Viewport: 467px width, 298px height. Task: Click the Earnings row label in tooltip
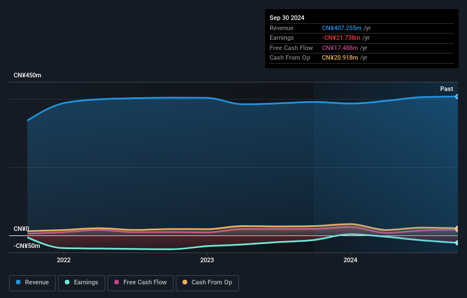pyautogui.click(x=282, y=38)
